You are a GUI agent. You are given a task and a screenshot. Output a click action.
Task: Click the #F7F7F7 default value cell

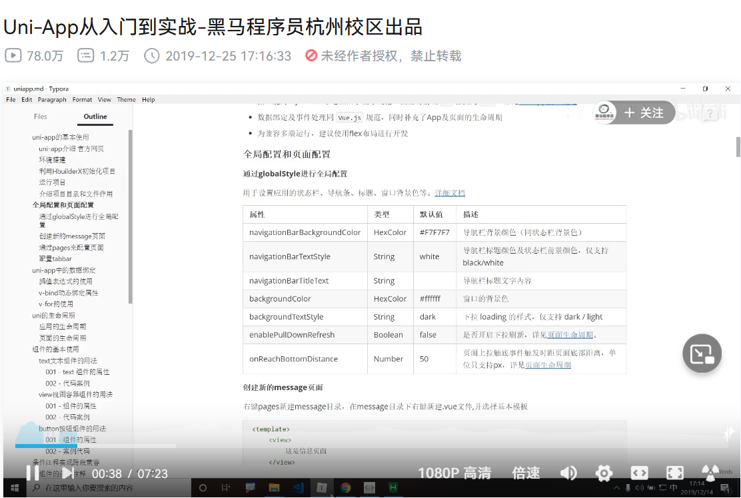coord(434,232)
